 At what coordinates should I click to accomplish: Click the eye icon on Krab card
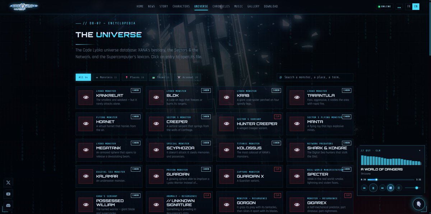(227, 97)
